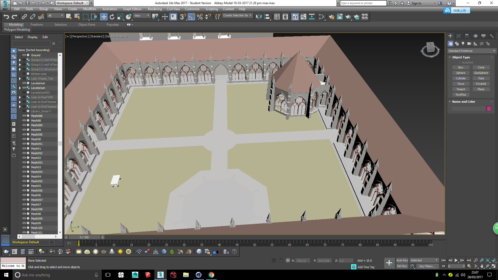Toggle the AutoGrid checkbox
The height and width of the screenshot is (280, 498).
(x=460, y=62)
